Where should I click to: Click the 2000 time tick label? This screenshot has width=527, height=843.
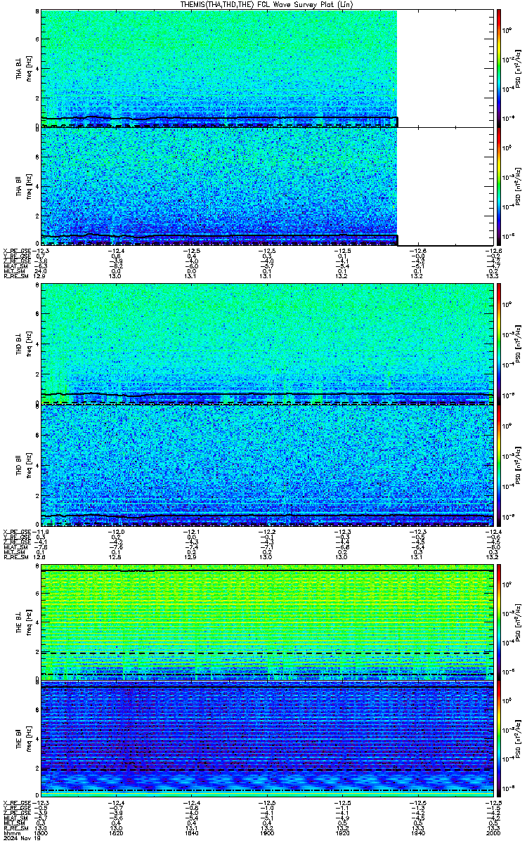(x=492, y=833)
